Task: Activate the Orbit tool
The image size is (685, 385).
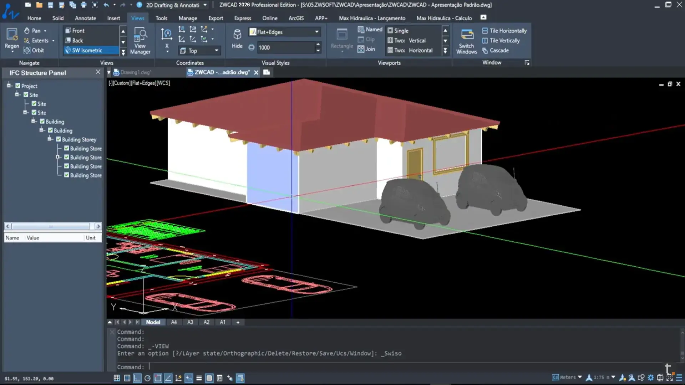Action: coord(34,50)
